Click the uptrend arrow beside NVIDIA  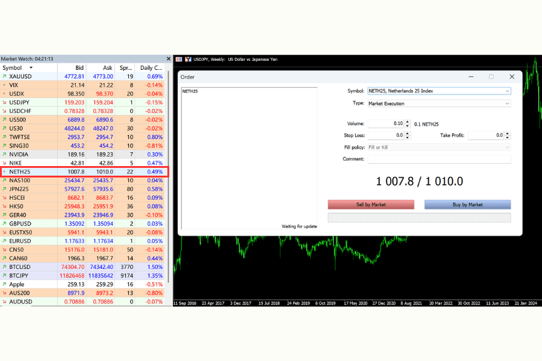pyautogui.click(x=5, y=154)
